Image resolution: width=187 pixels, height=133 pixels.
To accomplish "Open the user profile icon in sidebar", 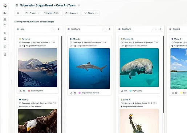I will click(x=5, y=54).
